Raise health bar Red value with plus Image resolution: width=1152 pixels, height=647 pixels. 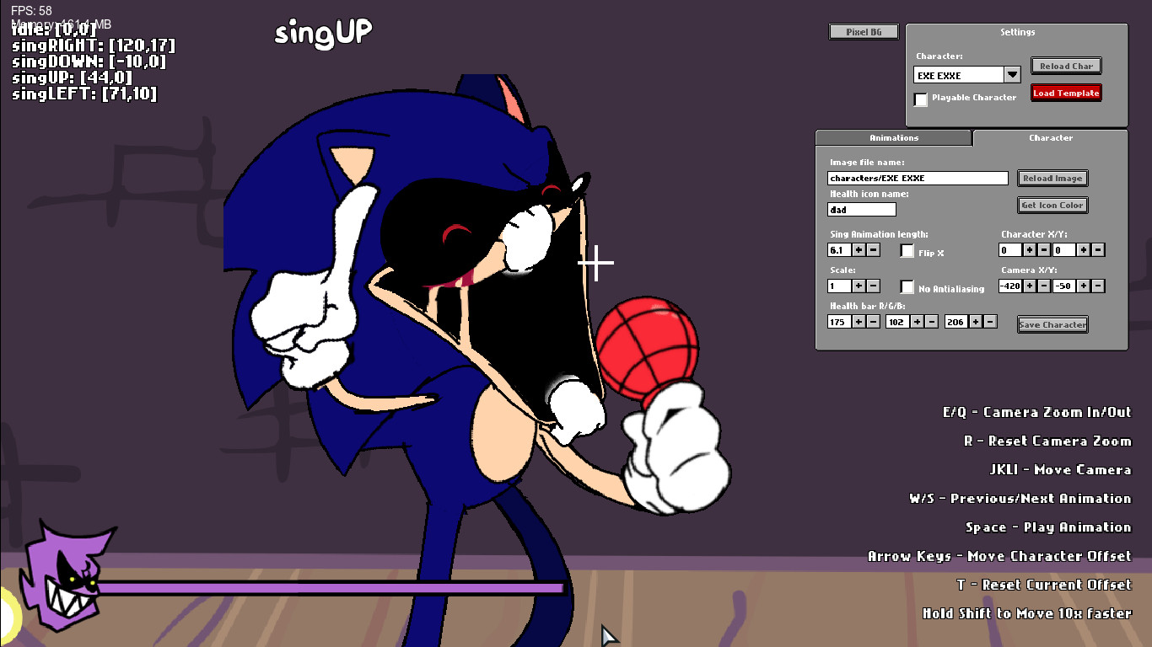coord(859,322)
